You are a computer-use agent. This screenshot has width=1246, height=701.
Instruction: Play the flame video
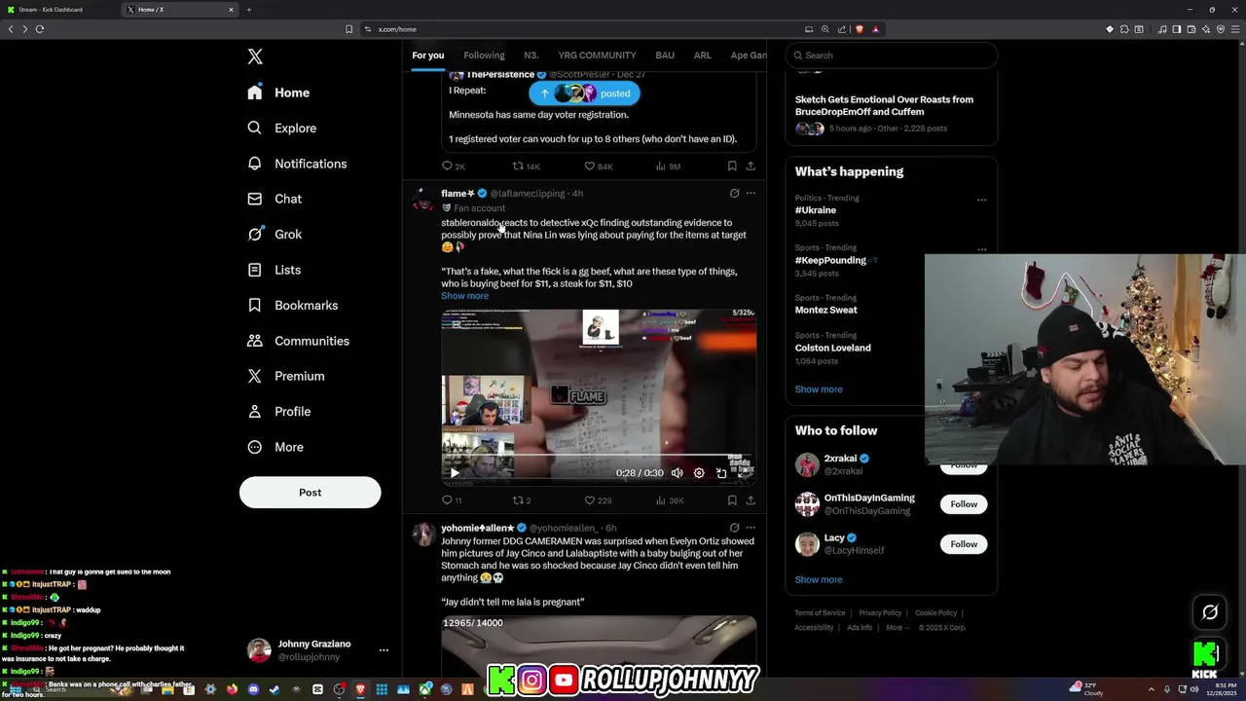pos(454,473)
